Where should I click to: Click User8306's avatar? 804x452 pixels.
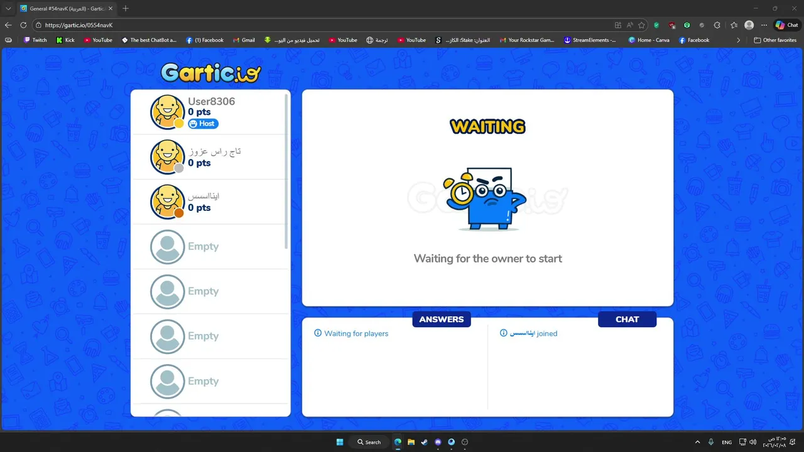pyautogui.click(x=167, y=112)
